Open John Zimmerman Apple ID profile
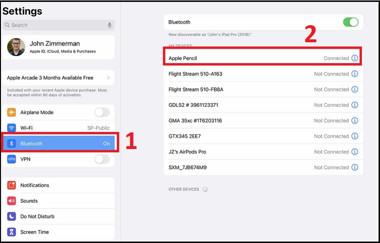The image size is (380, 243). click(x=58, y=47)
